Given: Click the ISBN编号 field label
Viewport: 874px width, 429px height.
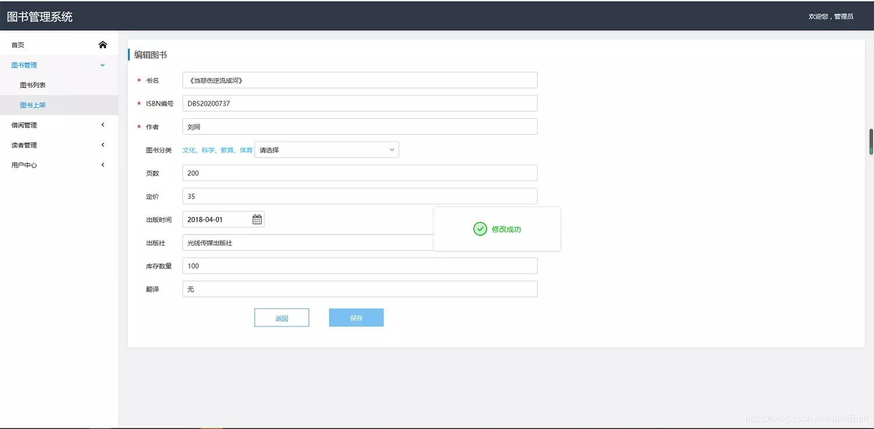Looking at the screenshot, I should click(160, 104).
